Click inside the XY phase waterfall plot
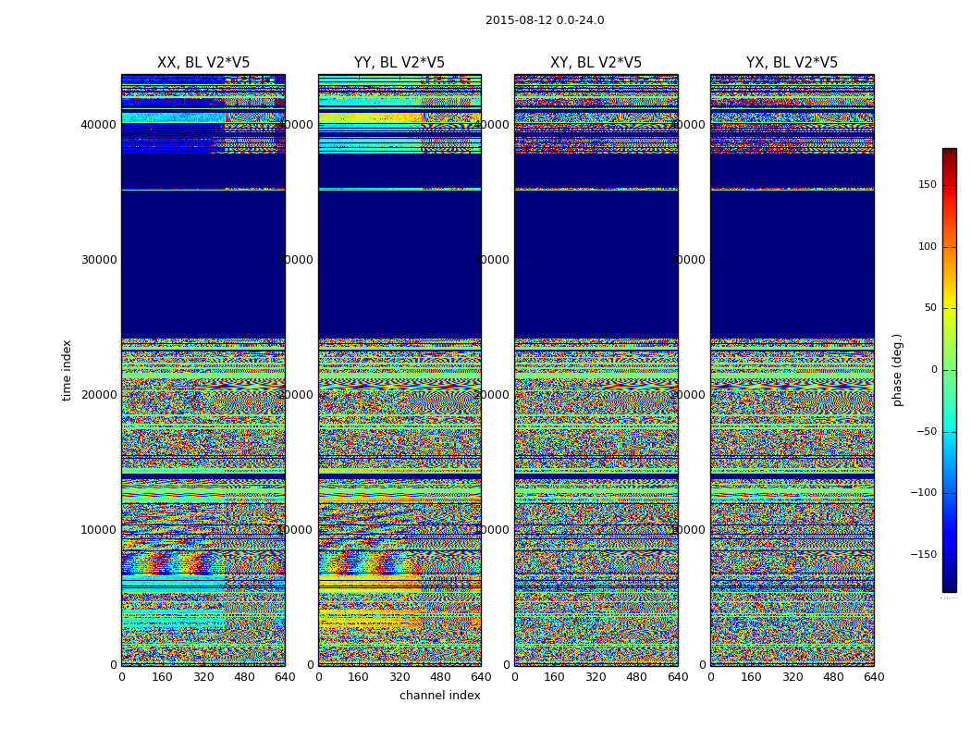 [596, 370]
